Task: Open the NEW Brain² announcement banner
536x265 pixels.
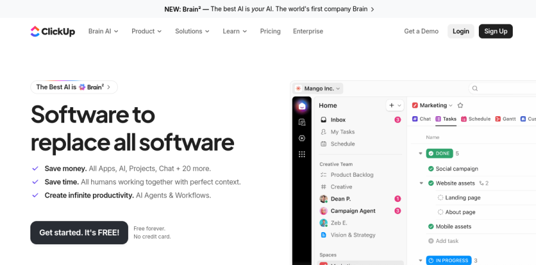Action: pyautogui.click(x=269, y=10)
